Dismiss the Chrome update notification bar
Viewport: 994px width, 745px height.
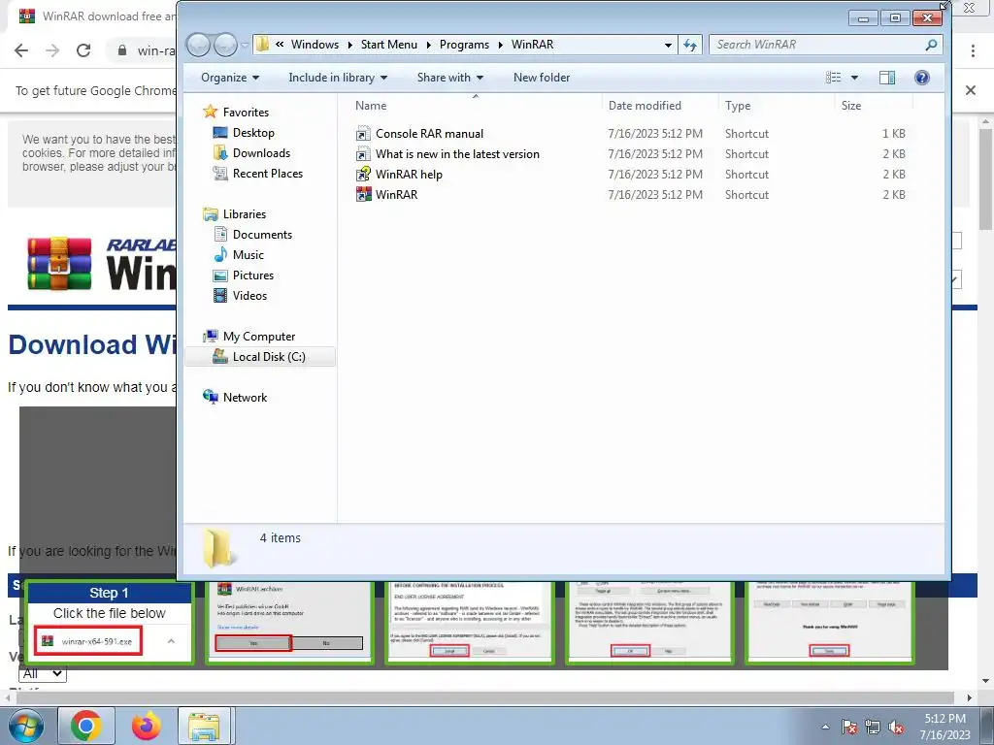(x=971, y=90)
